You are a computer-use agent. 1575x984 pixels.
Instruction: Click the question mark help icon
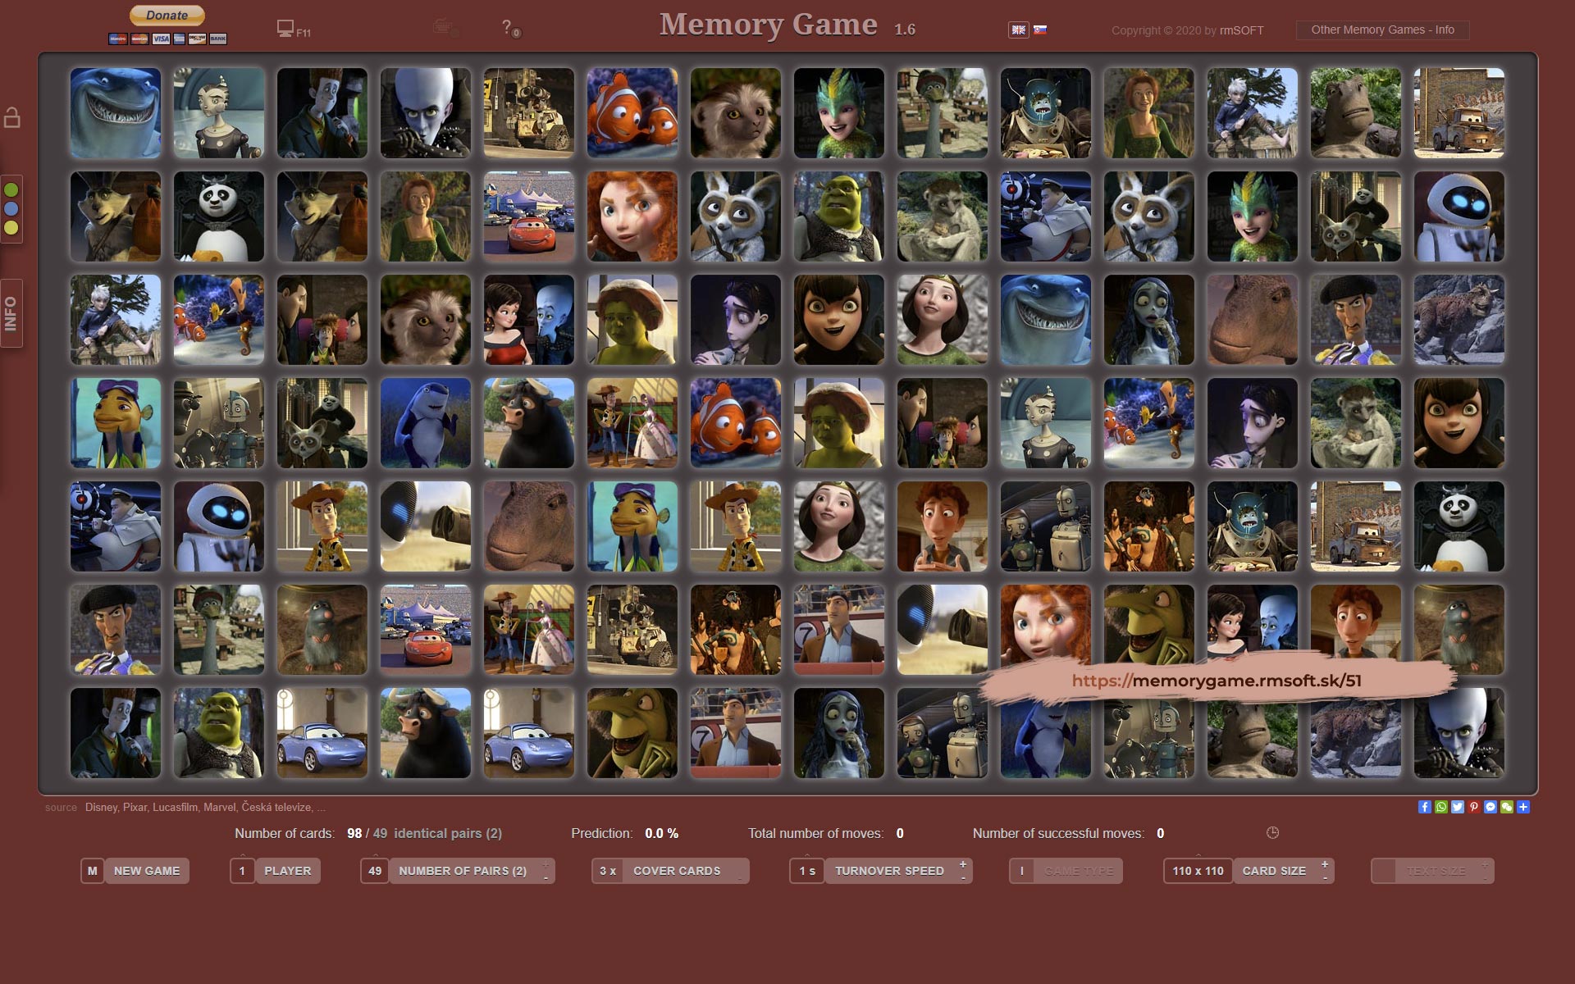[x=507, y=27]
